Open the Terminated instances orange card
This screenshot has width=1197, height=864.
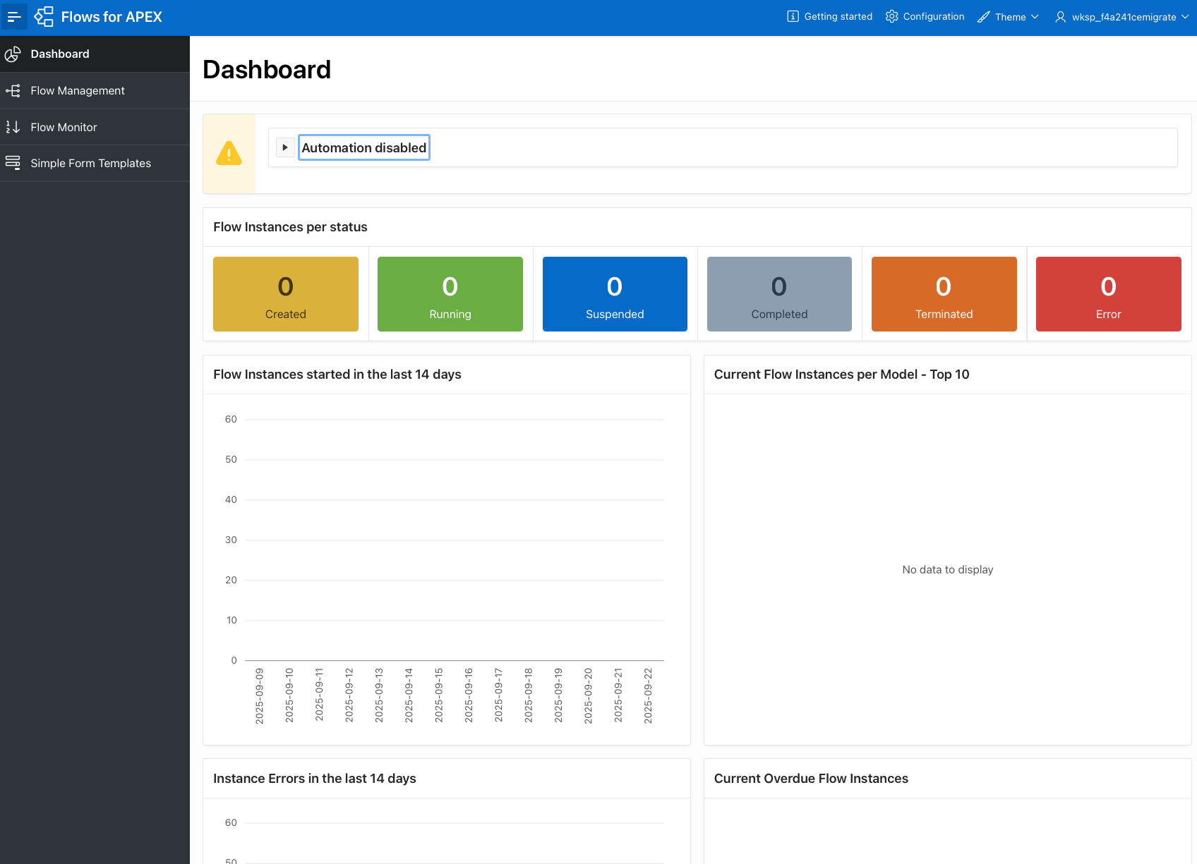click(x=944, y=294)
